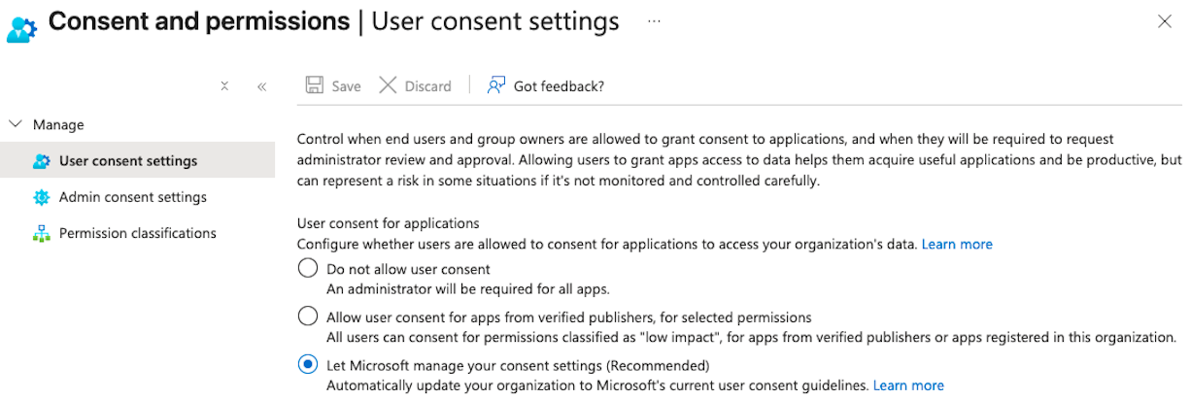Select Allow user consent for verified publishers
The image size is (1190, 399).
[x=308, y=316]
